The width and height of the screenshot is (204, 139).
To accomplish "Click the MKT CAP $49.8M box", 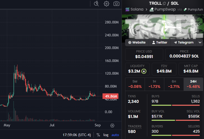I will pos(191,69).
